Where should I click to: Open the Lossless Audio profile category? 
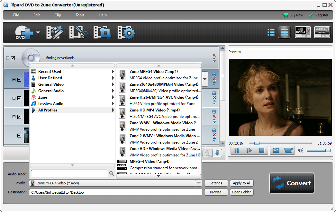coord(73,104)
